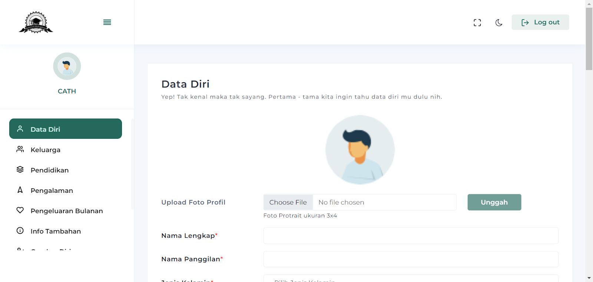Click the Log out button

coord(540,22)
